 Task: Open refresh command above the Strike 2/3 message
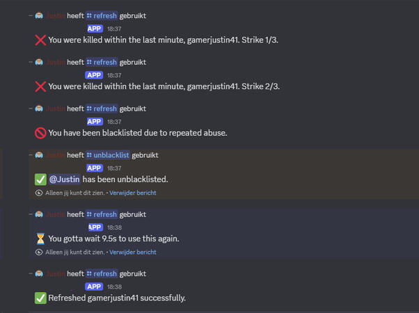pyautogui.click(x=102, y=62)
